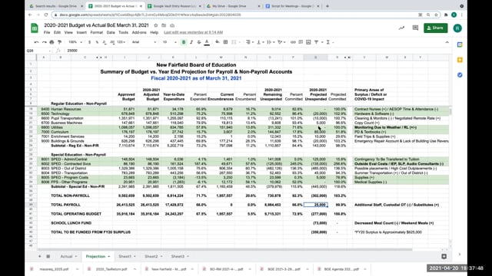Open the text color picker
492x276 pixels.
pos(207,42)
